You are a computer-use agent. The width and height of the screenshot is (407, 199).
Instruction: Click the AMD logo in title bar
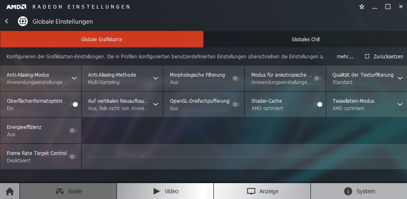click(x=16, y=7)
